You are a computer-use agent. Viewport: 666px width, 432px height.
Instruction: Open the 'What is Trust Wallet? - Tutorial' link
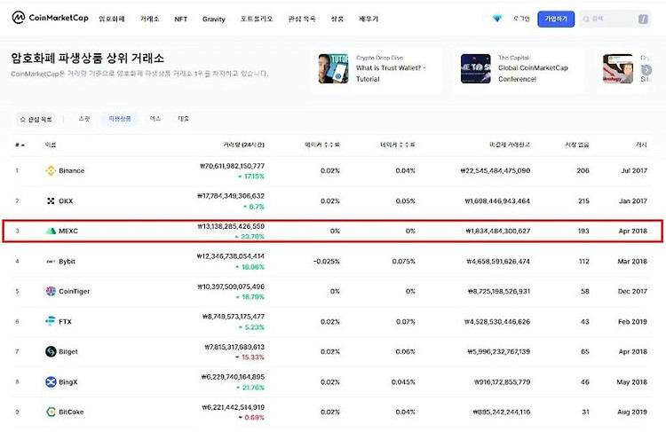click(391, 74)
